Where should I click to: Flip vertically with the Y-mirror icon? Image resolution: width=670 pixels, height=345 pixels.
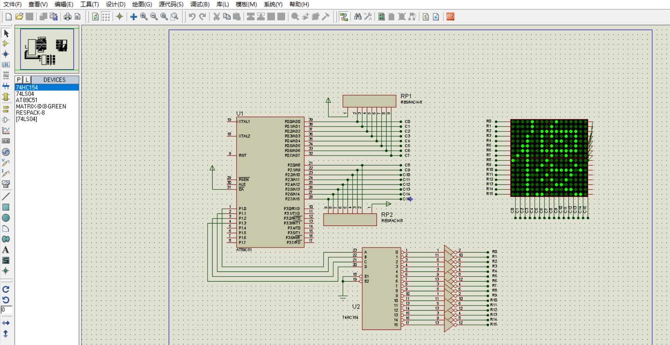click(6, 333)
